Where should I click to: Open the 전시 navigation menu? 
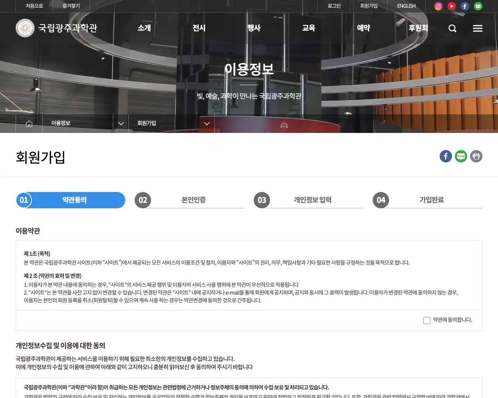click(199, 28)
